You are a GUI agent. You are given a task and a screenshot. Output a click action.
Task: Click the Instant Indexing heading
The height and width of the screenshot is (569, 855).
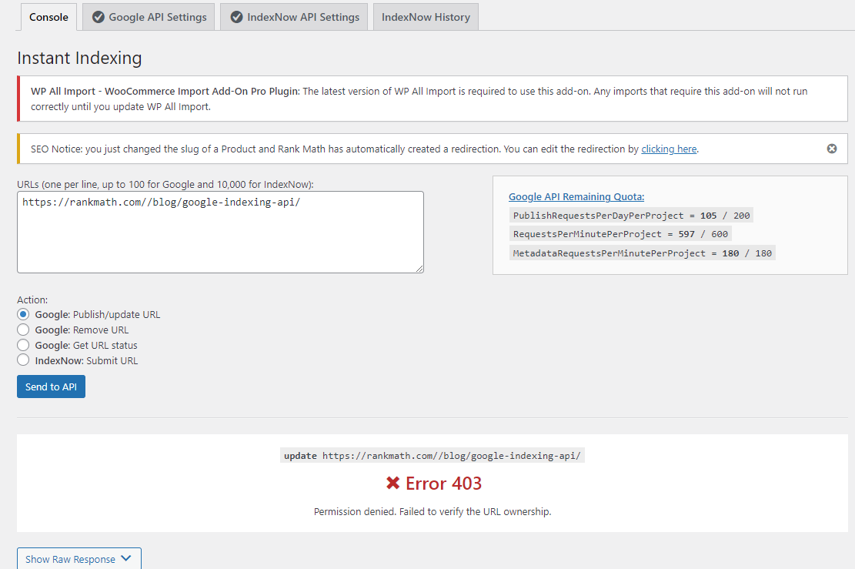pyautogui.click(x=79, y=58)
